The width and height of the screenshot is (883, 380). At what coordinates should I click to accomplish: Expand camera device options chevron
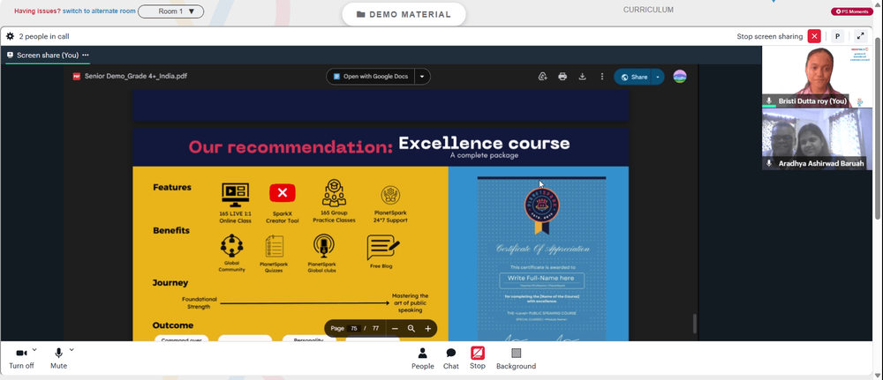(34, 350)
